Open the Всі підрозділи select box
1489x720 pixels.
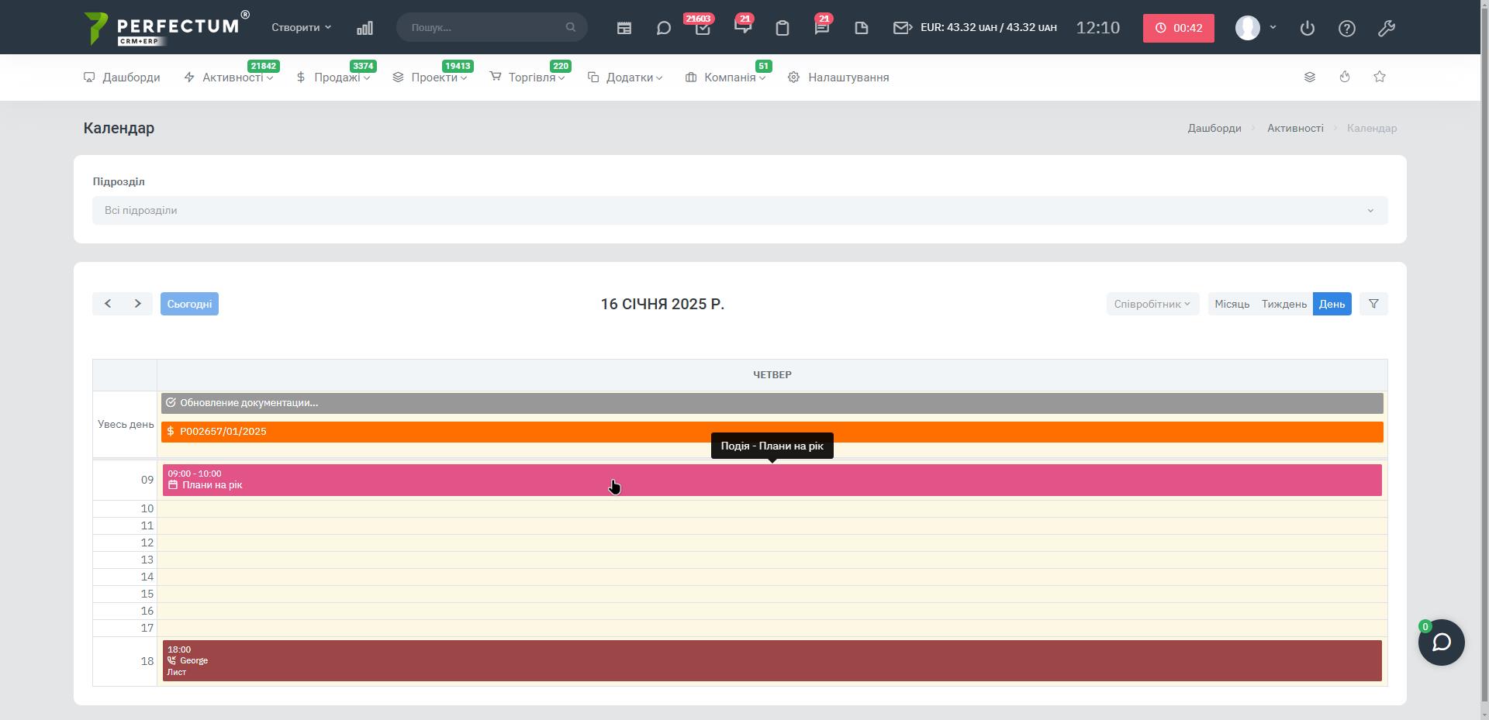coord(740,210)
